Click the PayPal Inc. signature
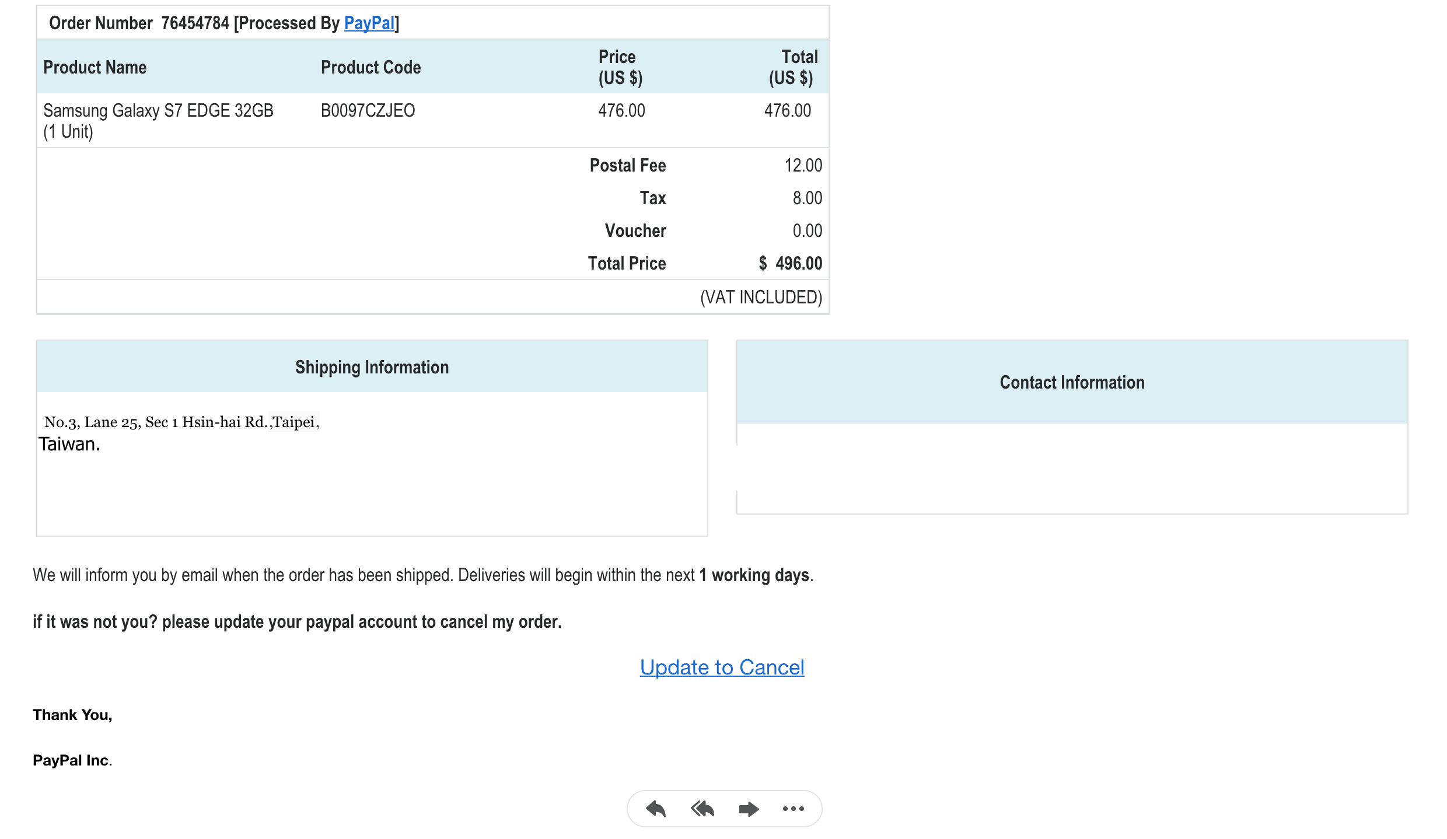This screenshot has width=1447, height=839. pos(72,760)
